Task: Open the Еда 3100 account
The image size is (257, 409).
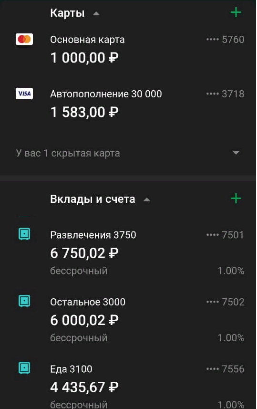Action: click(x=129, y=386)
